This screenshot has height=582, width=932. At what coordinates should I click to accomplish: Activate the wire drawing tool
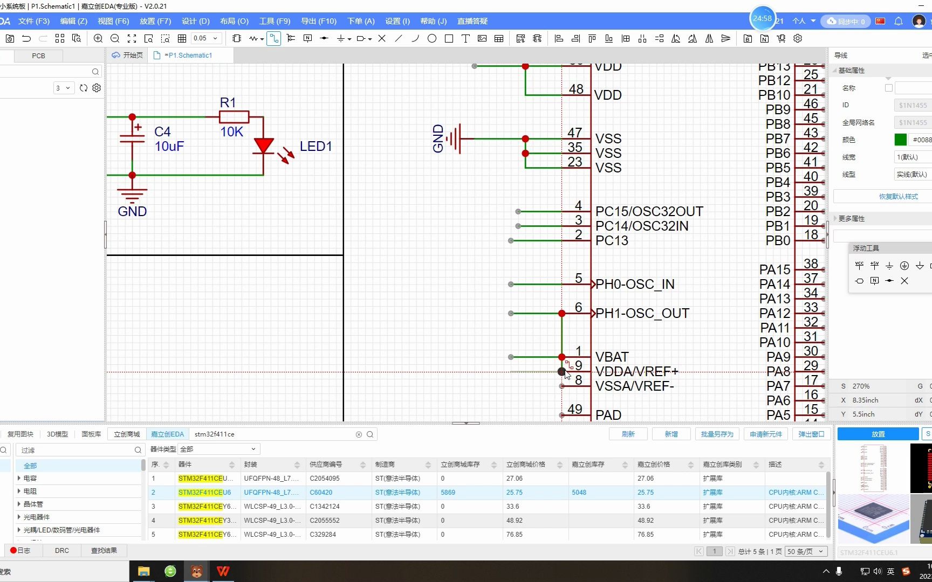[274, 38]
